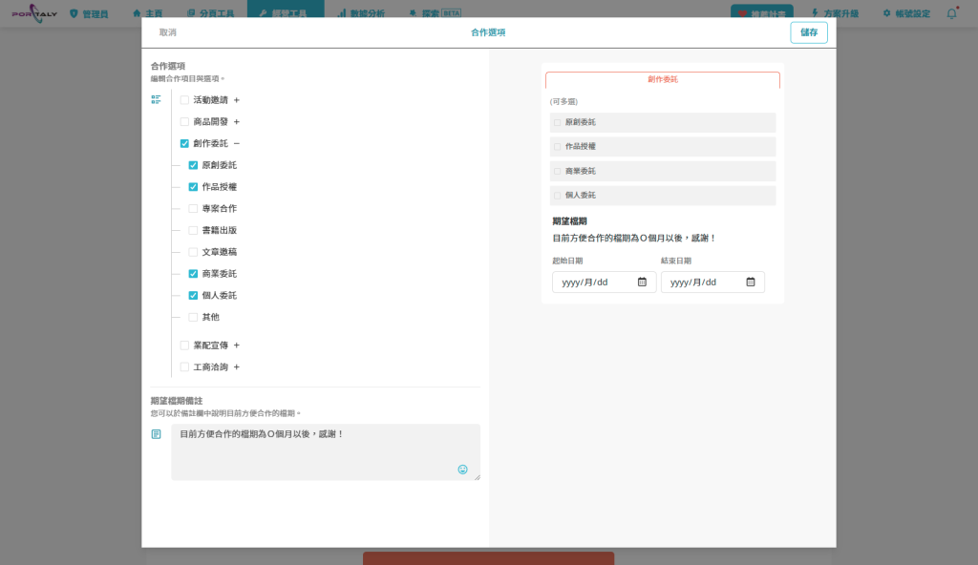This screenshot has height=565, width=978.
Task: Open the calendar picker for 結束日期
Action: click(751, 282)
